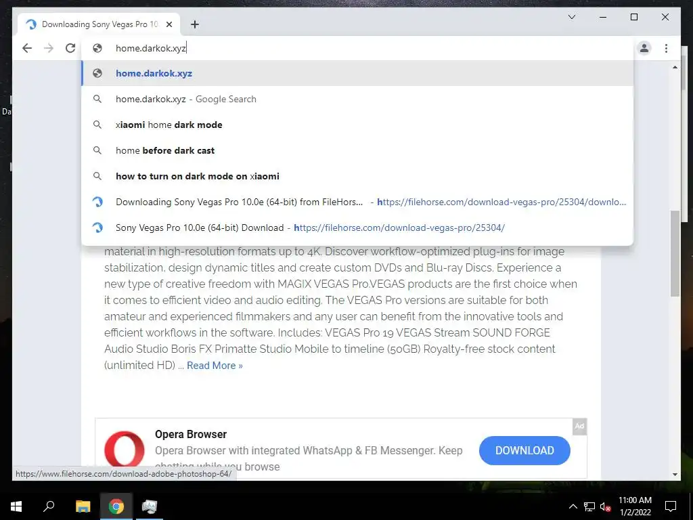This screenshot has width=693, height=520.
Task: Click the forward navigation arrow
Action: pos(49,48)
